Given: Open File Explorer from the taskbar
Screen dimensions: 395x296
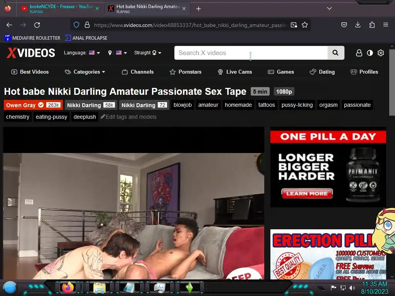Looking at the screenshot, I should point(100,288).
